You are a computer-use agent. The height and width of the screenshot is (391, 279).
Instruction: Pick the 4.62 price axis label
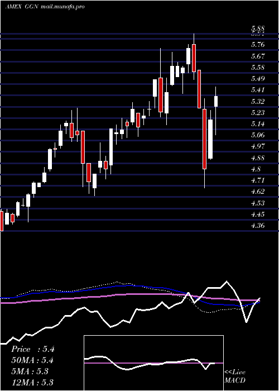click(258, 192)
